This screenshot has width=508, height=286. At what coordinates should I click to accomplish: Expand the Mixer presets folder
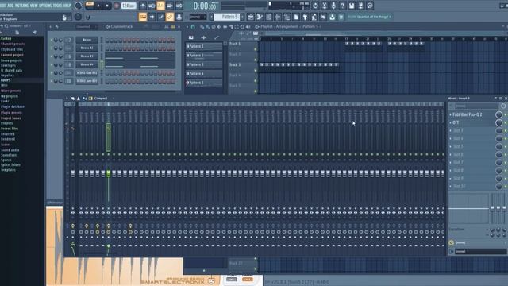[x=11, y=91]
